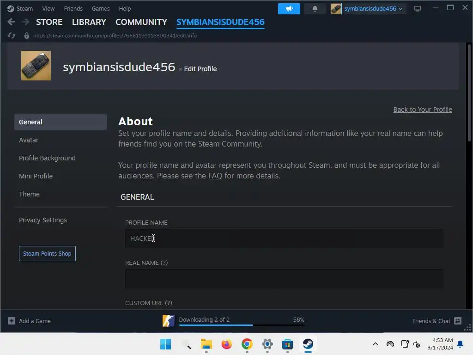Click the padlock security icon
The height and width of the screenshot is (355, 473).
[26, 36]
